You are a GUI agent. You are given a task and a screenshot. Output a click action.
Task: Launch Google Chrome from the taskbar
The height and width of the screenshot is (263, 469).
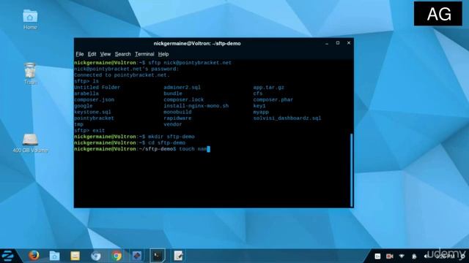(x=117, y=256)
